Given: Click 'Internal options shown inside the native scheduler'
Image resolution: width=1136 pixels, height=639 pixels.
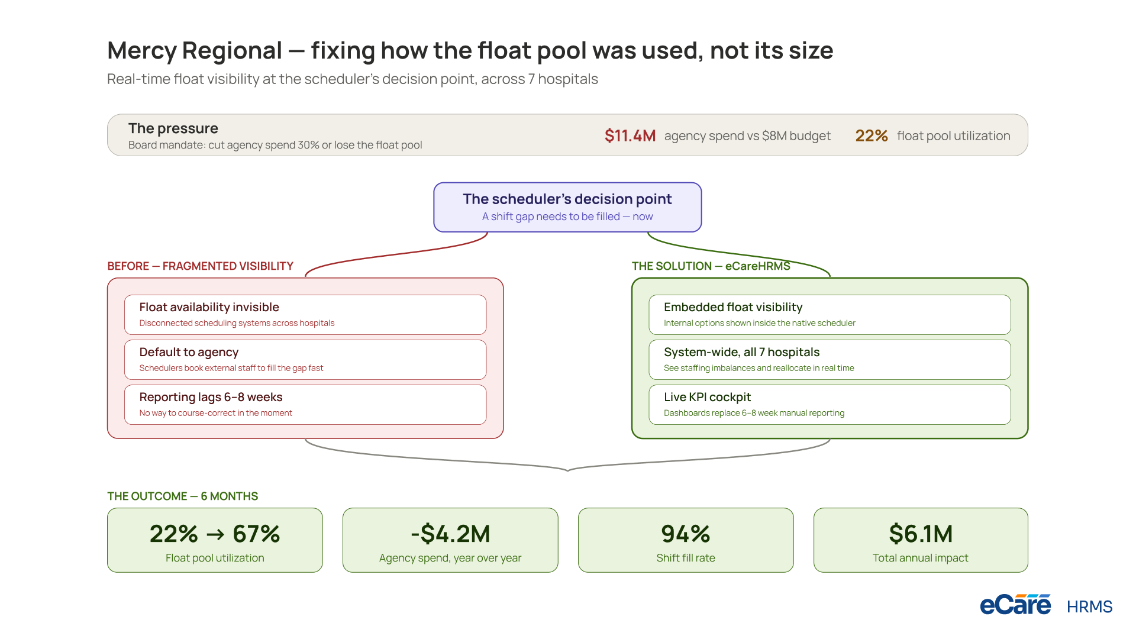Looking at the screenshot, I should tap(760, 323).
